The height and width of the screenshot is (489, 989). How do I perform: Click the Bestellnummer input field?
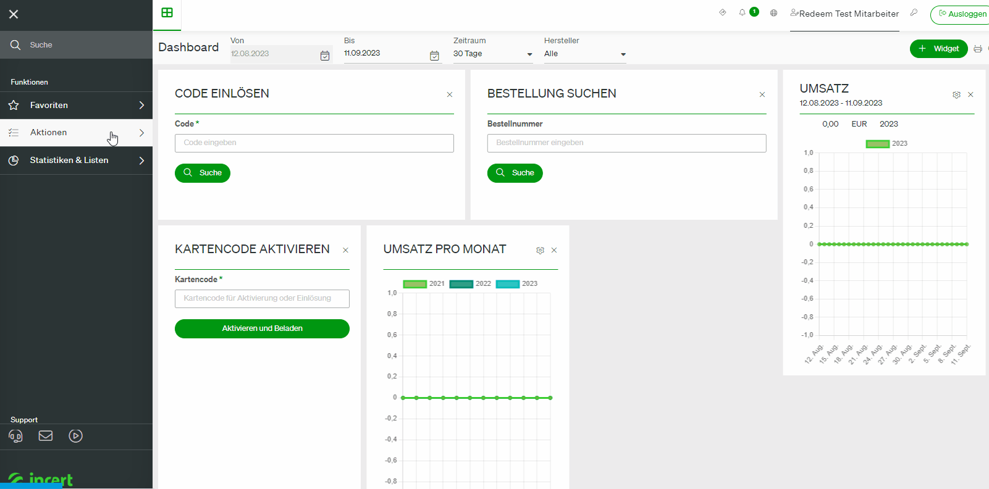click(626, 143)
